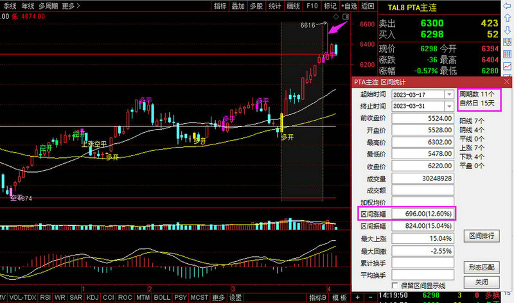The image size is (514, 303).
Task: Expand the 起始时间 date dropdown
Action: [x=448, y=94]
